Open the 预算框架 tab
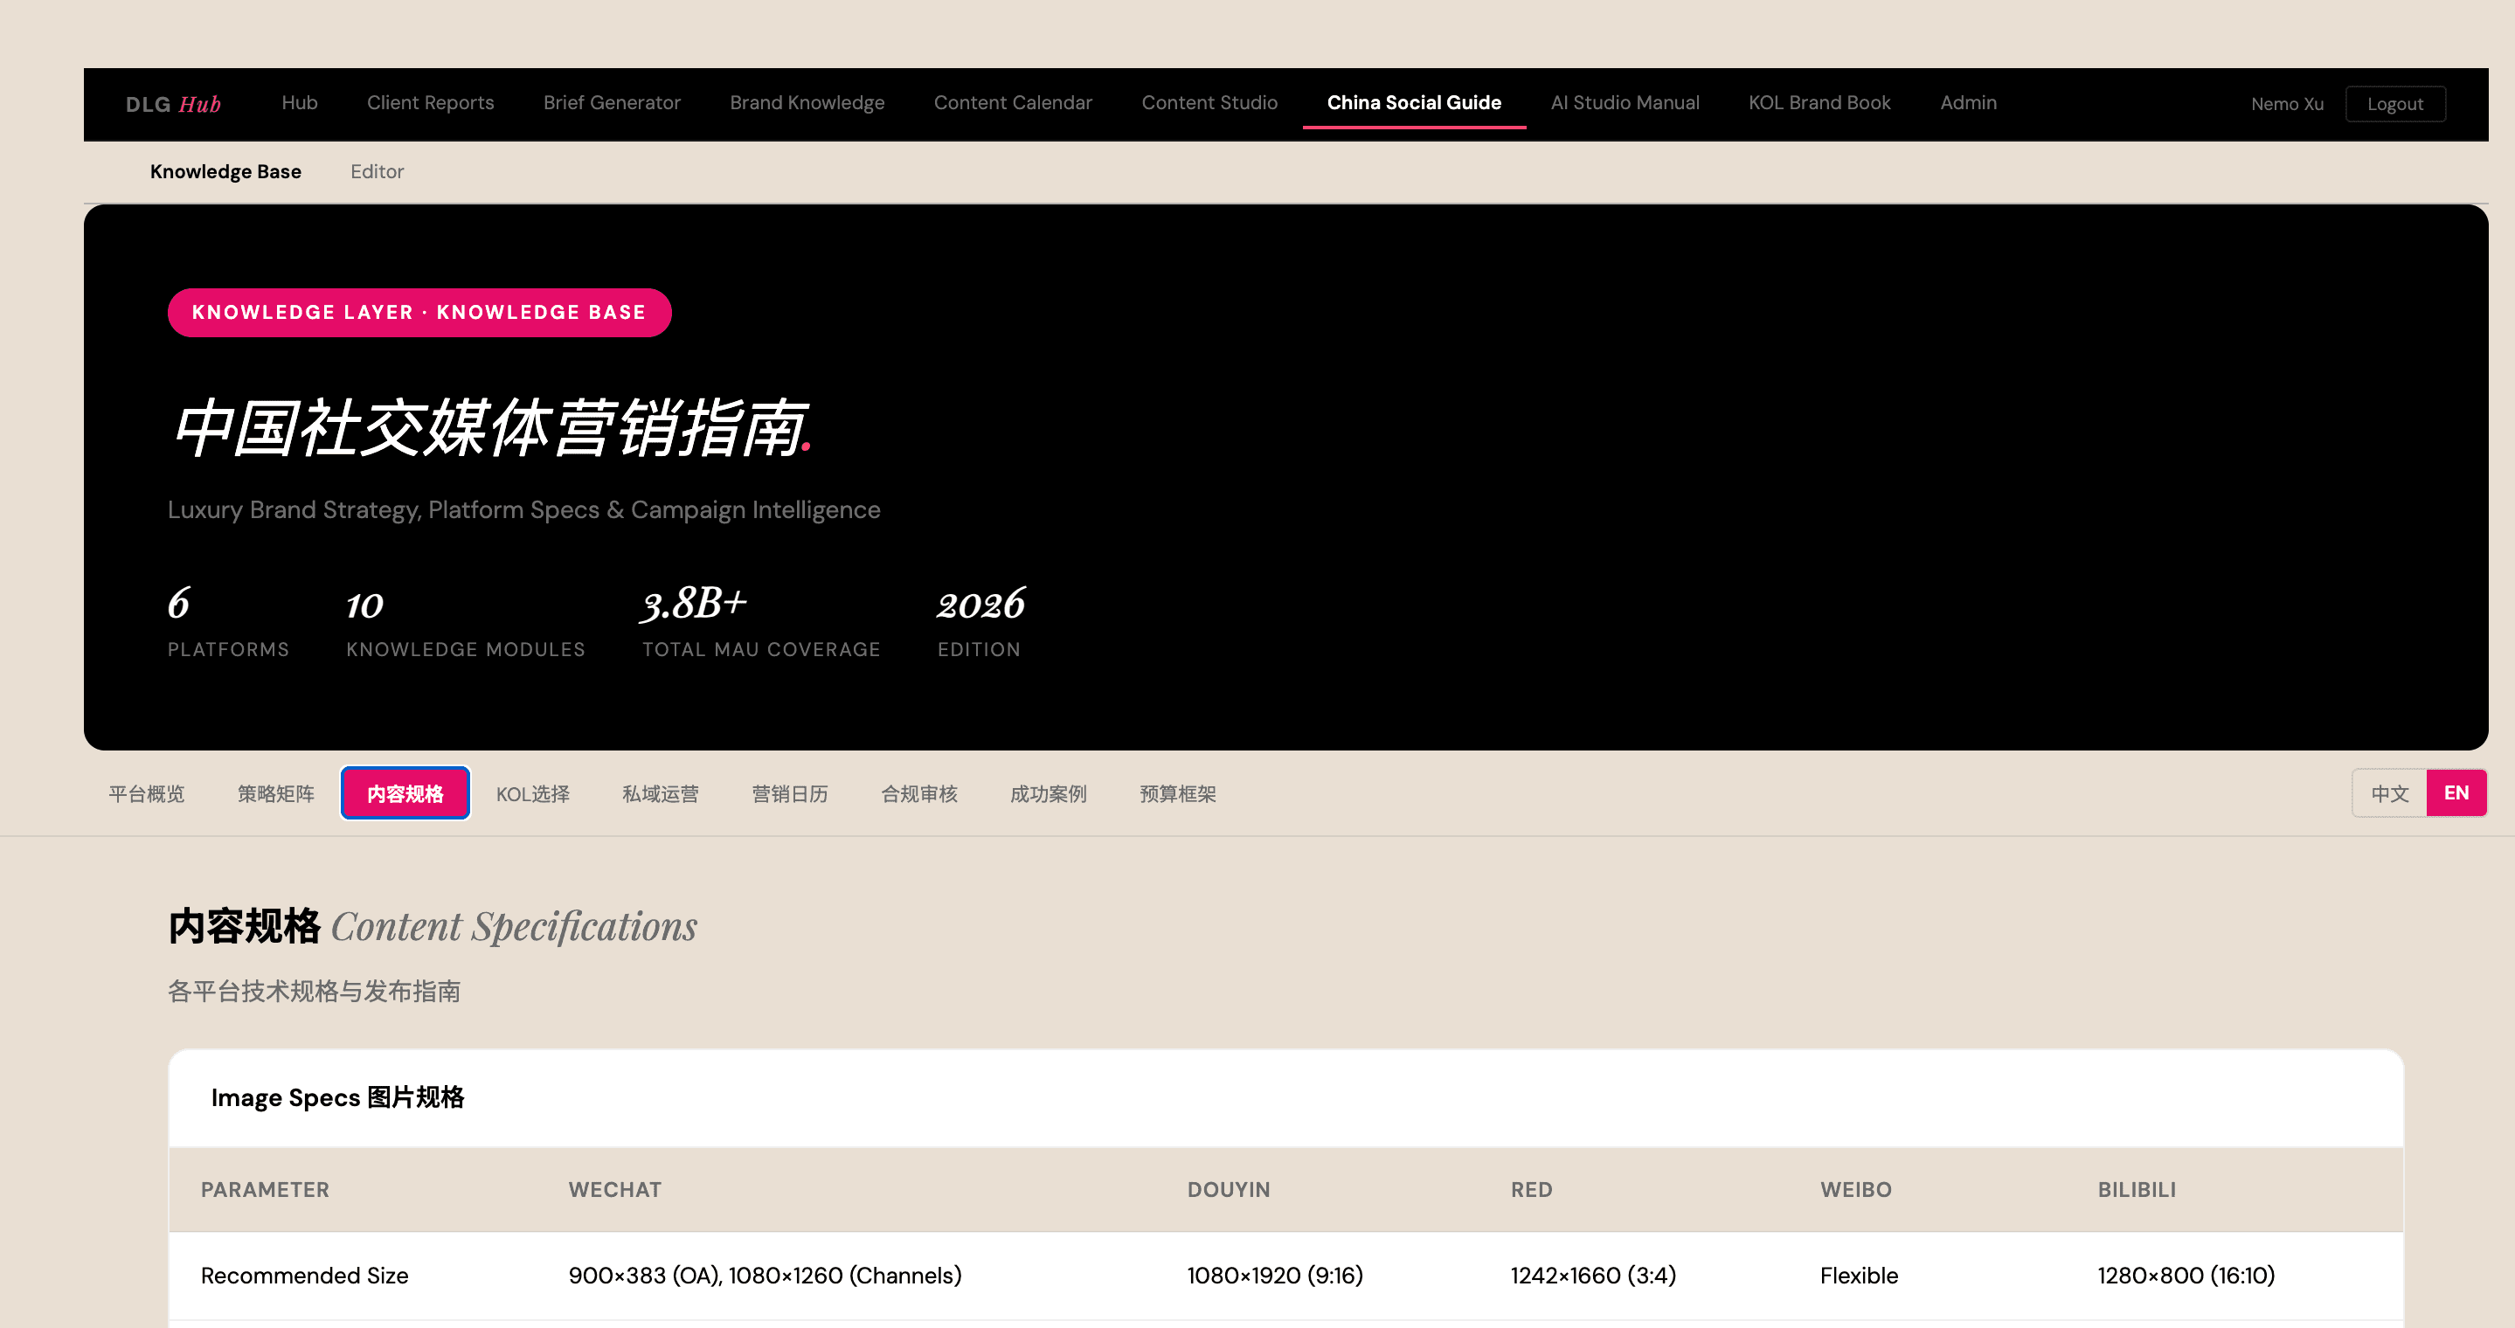The image size is (2515, 1328). (1177, 794)
